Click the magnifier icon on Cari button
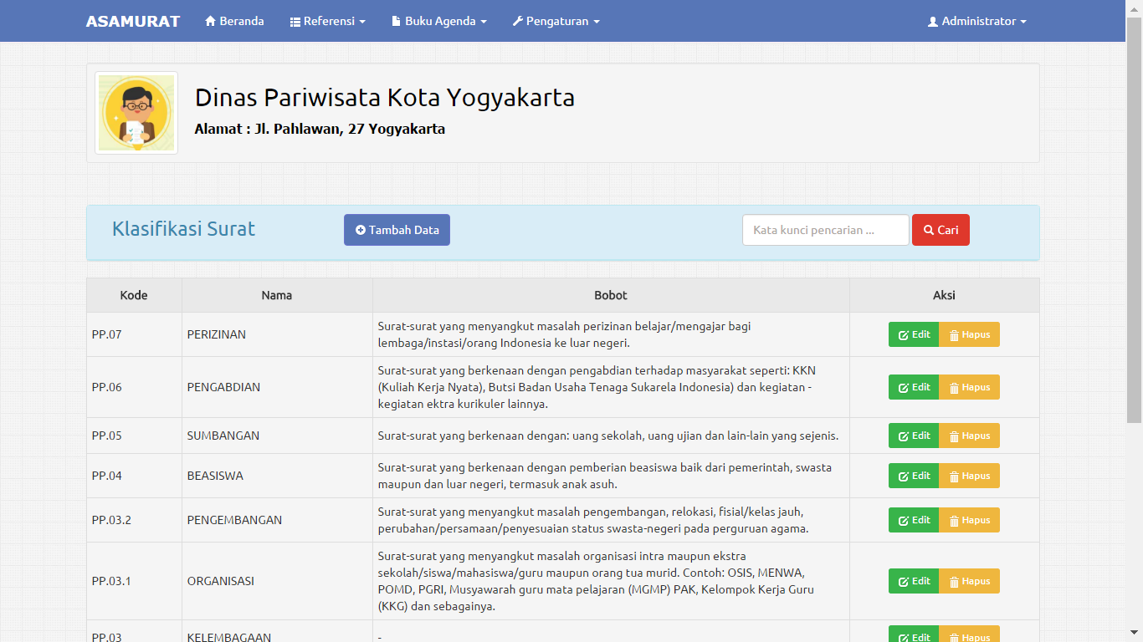Image resolution: width=1143 pixels, height=642 pixels. (x=928, y=230)
